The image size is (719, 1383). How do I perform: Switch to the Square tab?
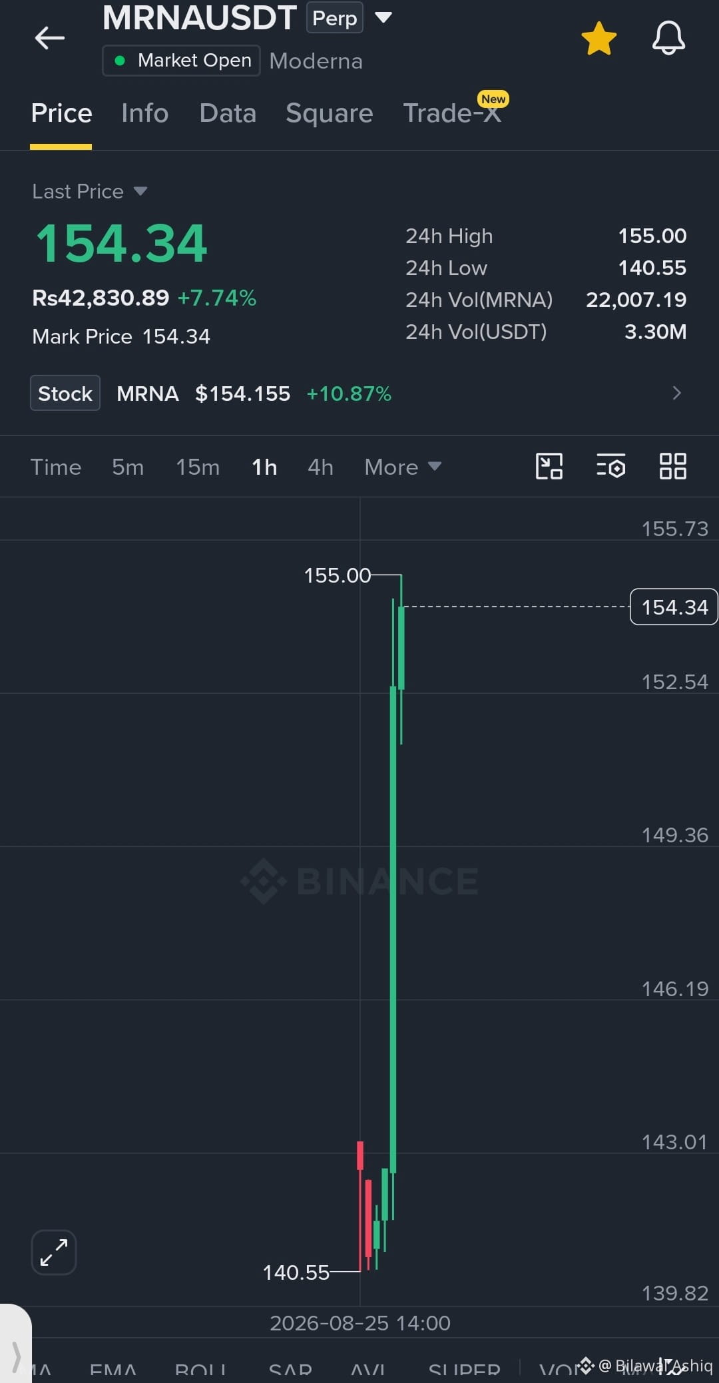coord(329,113)
